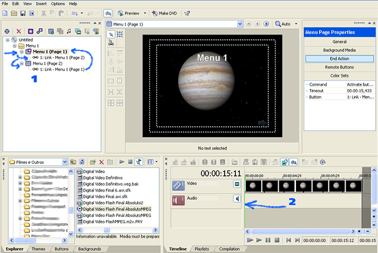This screenshot has width=378, height=253.
Task: Click the Menu 1 title text on preview
Action: pyautogui.click(x=212, y=58)
